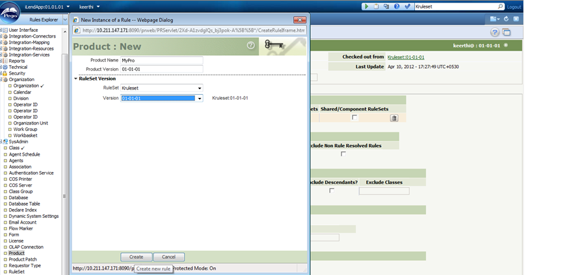584x275 pixels.
Task: Toggle the Exclude Non Rule Resolved Rules checkbox
Action: [343, 154]
